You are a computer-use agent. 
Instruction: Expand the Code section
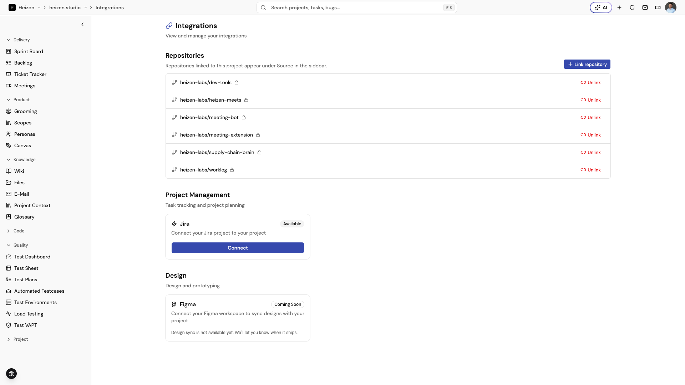click(x=15, y=231)
